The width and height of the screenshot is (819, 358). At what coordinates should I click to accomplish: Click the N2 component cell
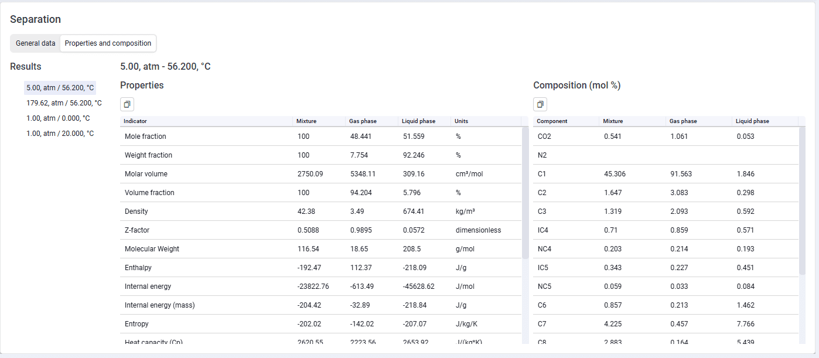coord(567,155)
